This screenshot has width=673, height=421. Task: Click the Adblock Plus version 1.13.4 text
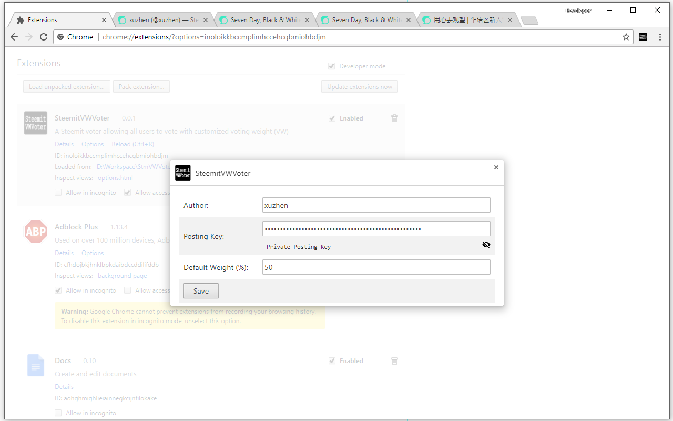click(119, 227)
